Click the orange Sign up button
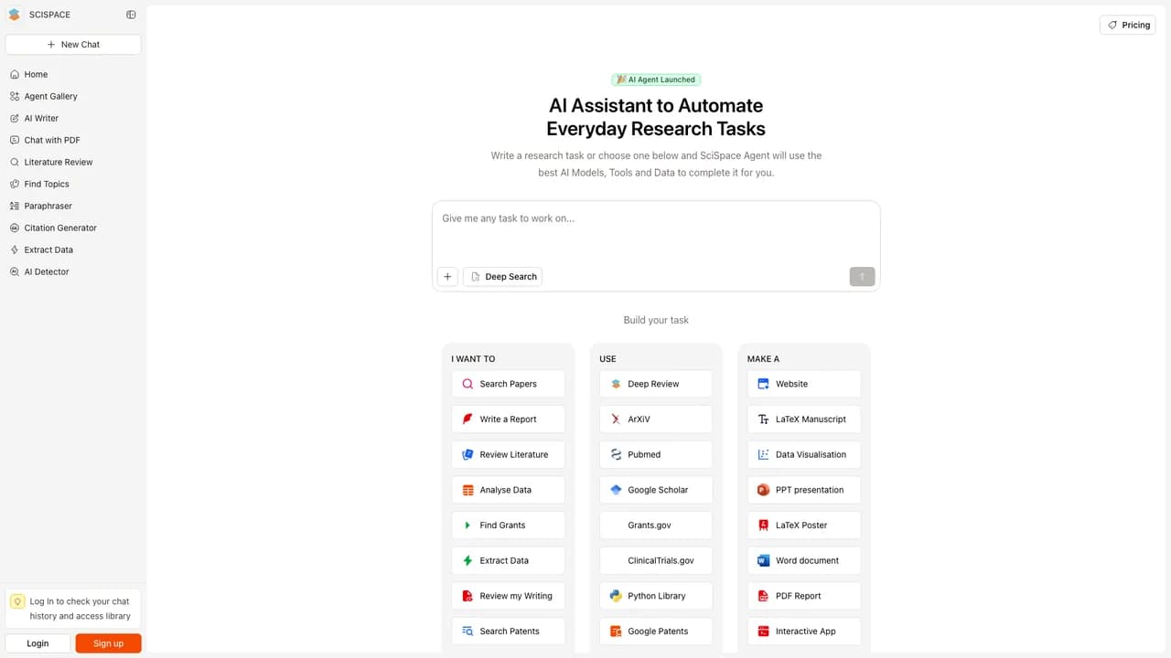1171x658 pixels. (108, 643)
